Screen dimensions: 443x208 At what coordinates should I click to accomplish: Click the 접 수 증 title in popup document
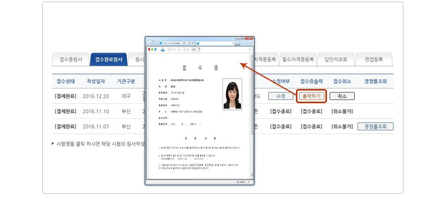200,68
